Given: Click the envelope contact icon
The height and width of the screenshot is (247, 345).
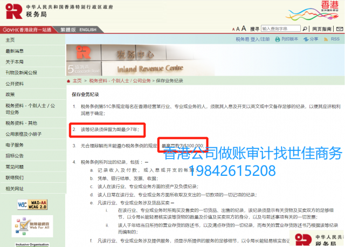Looking at the screenshot, I should 340,29.
